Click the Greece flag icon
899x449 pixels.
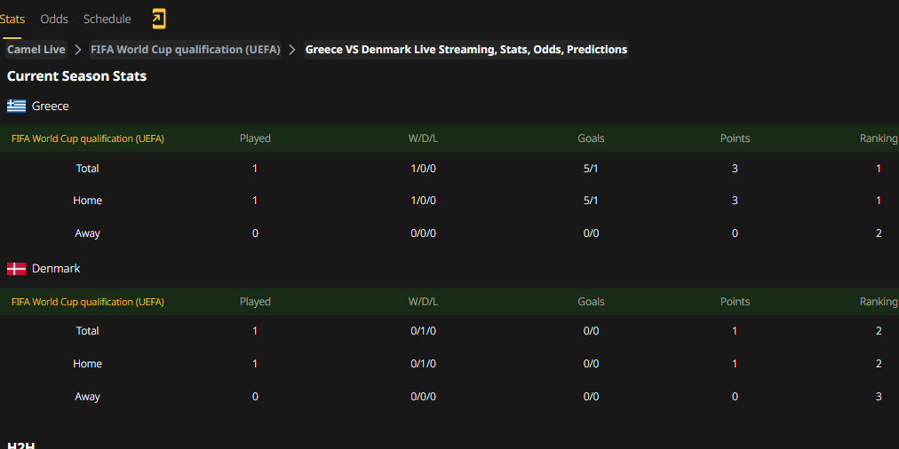(x=17, y=106)
